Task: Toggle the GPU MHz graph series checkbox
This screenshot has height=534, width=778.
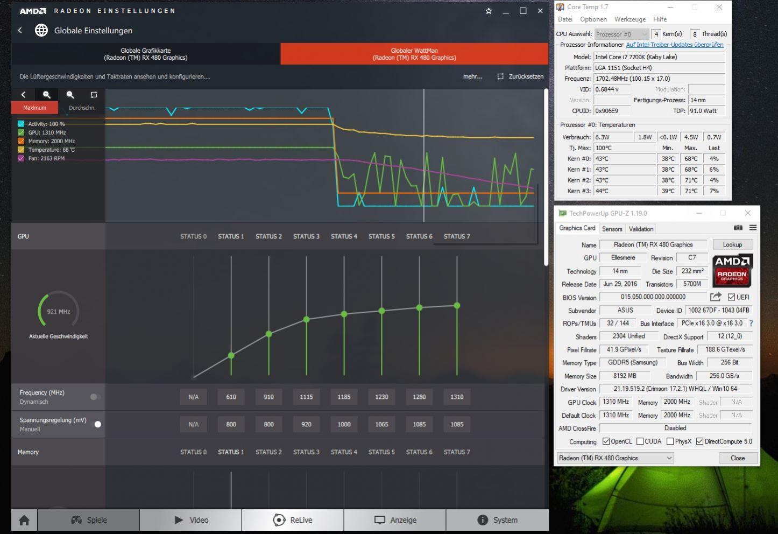Action: (21, 132)
